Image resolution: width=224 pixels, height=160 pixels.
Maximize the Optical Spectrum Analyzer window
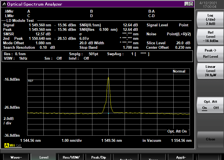tap(191, 4)
